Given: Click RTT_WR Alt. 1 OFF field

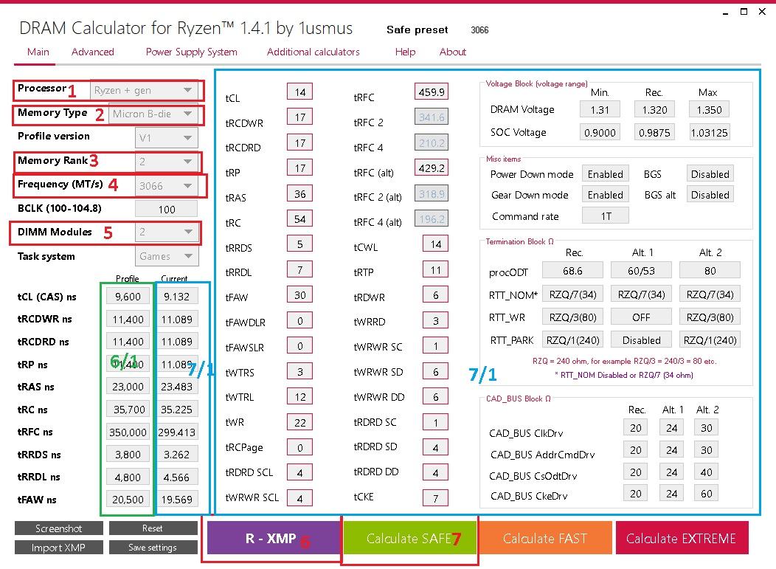Looking at the screenshot, I should click(x=641, y=317).
